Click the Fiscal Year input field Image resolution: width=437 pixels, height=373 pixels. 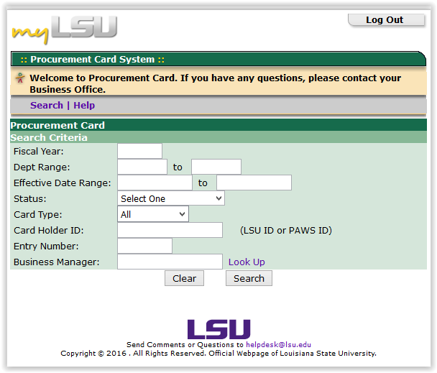(x=140, y=152)
